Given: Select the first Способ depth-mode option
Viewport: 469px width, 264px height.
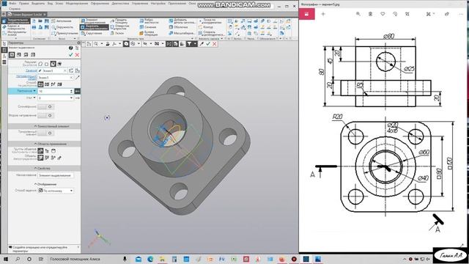Looking at the screenshot, I should click(40, 84).
